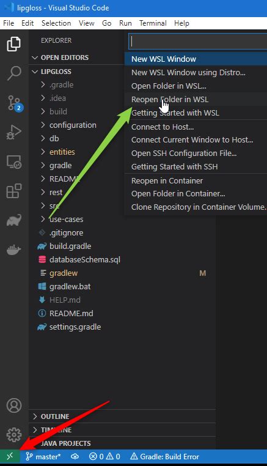Select Open SSH Configuration File...

coord(196,153)
